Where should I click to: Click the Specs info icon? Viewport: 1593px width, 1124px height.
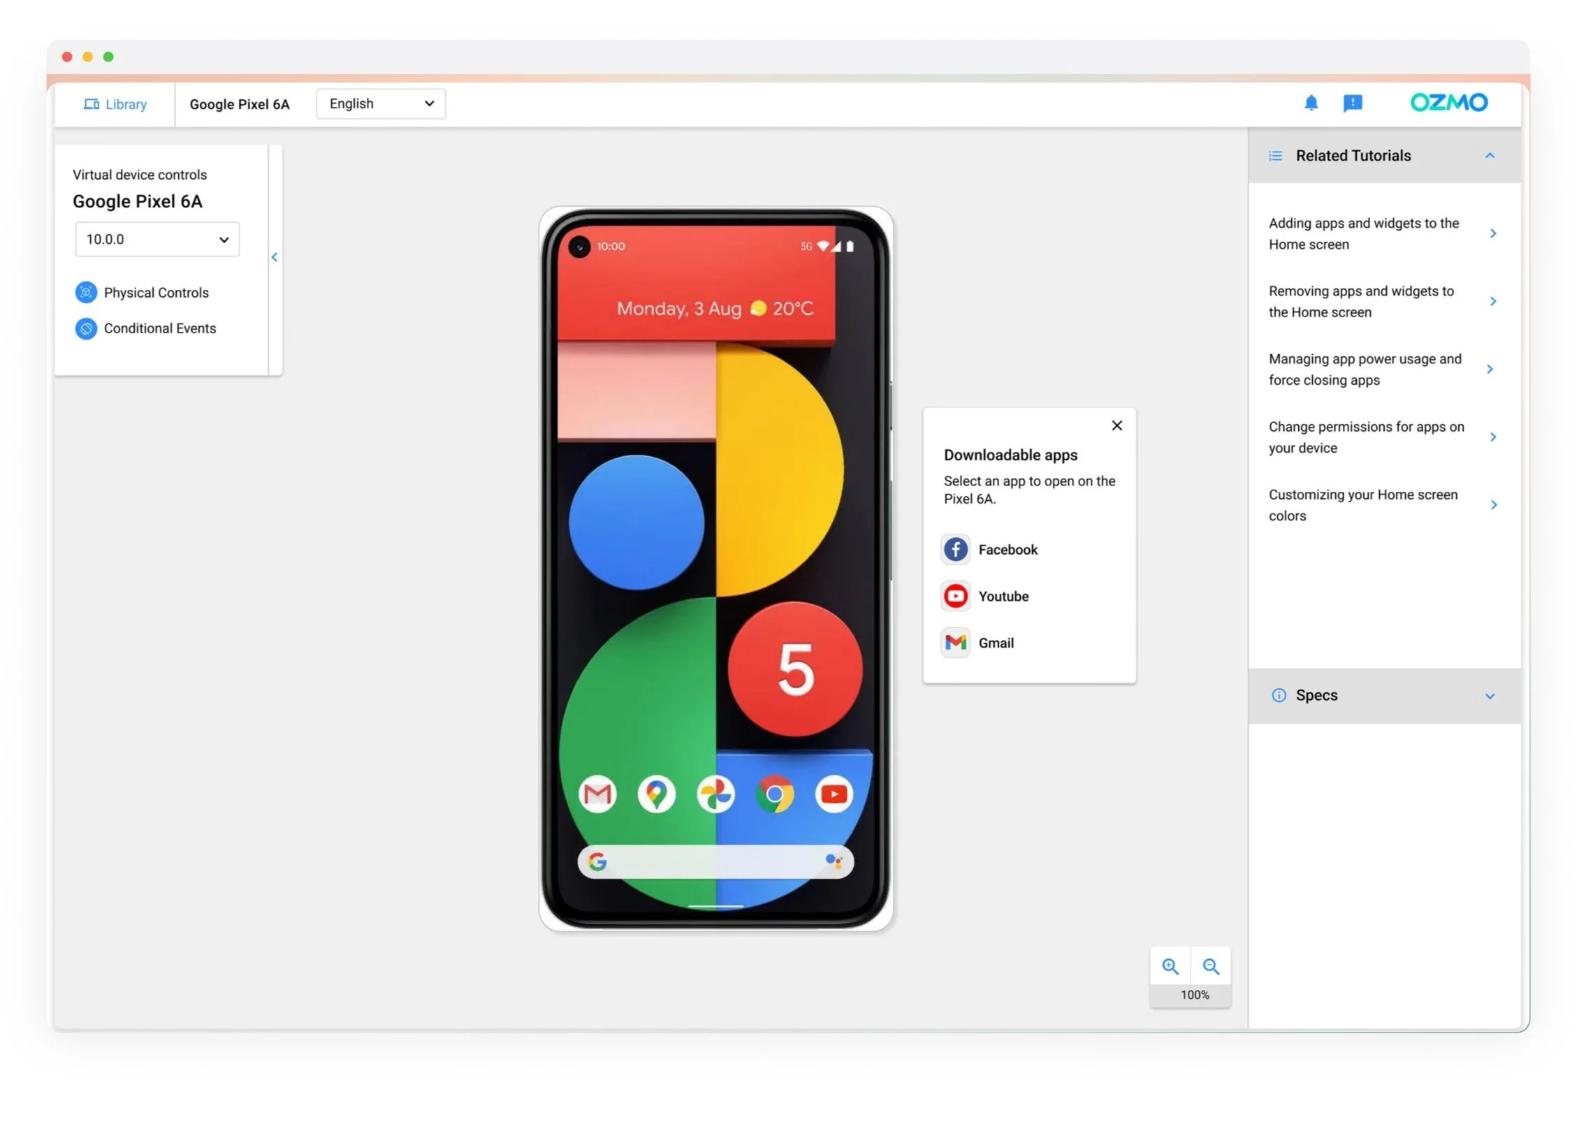pos(1279,695)
